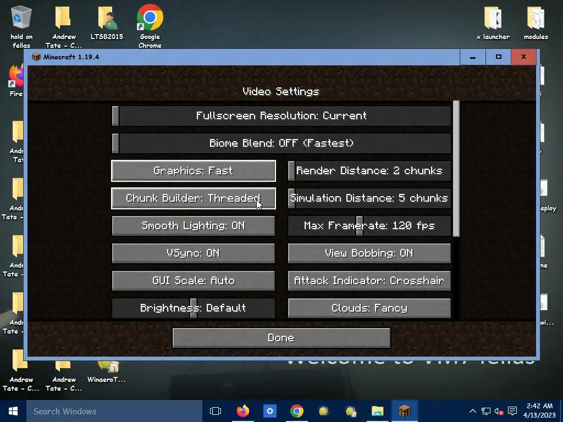Cycle Attack Indicator: Crosshair option
Image resolution: width=563 pixels, height=422 pixels.
(369, 281)
